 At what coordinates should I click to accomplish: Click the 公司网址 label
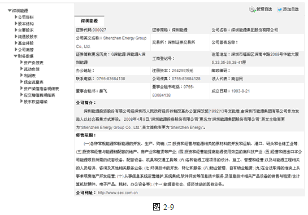(86, 192)
